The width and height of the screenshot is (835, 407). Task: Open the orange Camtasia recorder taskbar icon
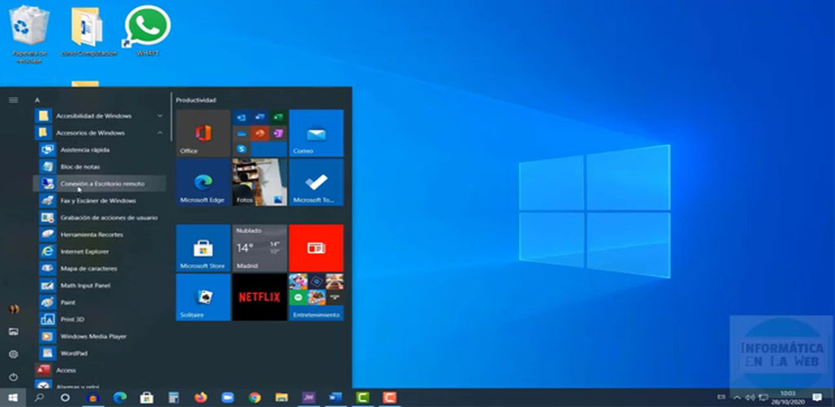(390, 397)
